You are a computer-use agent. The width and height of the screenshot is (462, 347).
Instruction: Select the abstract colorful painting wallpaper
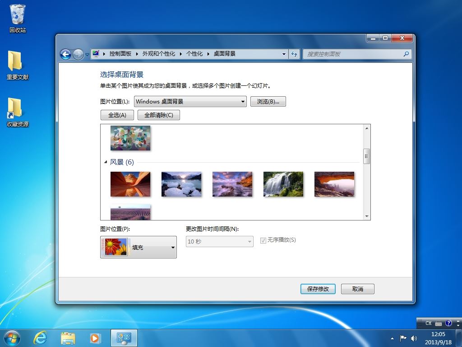(130, 138)
